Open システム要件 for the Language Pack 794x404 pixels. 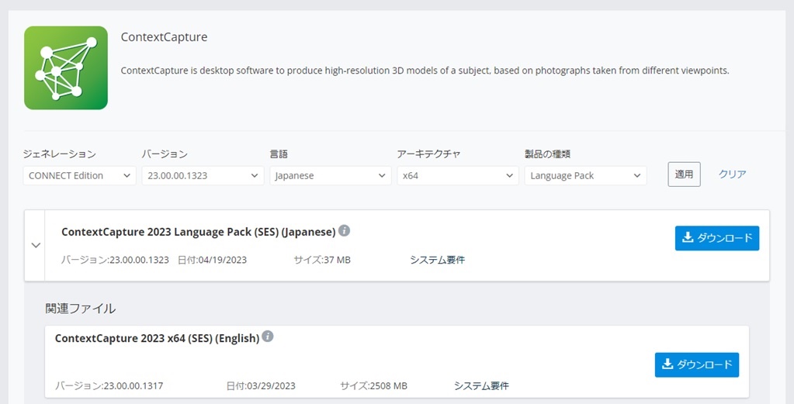coord(438,260)
